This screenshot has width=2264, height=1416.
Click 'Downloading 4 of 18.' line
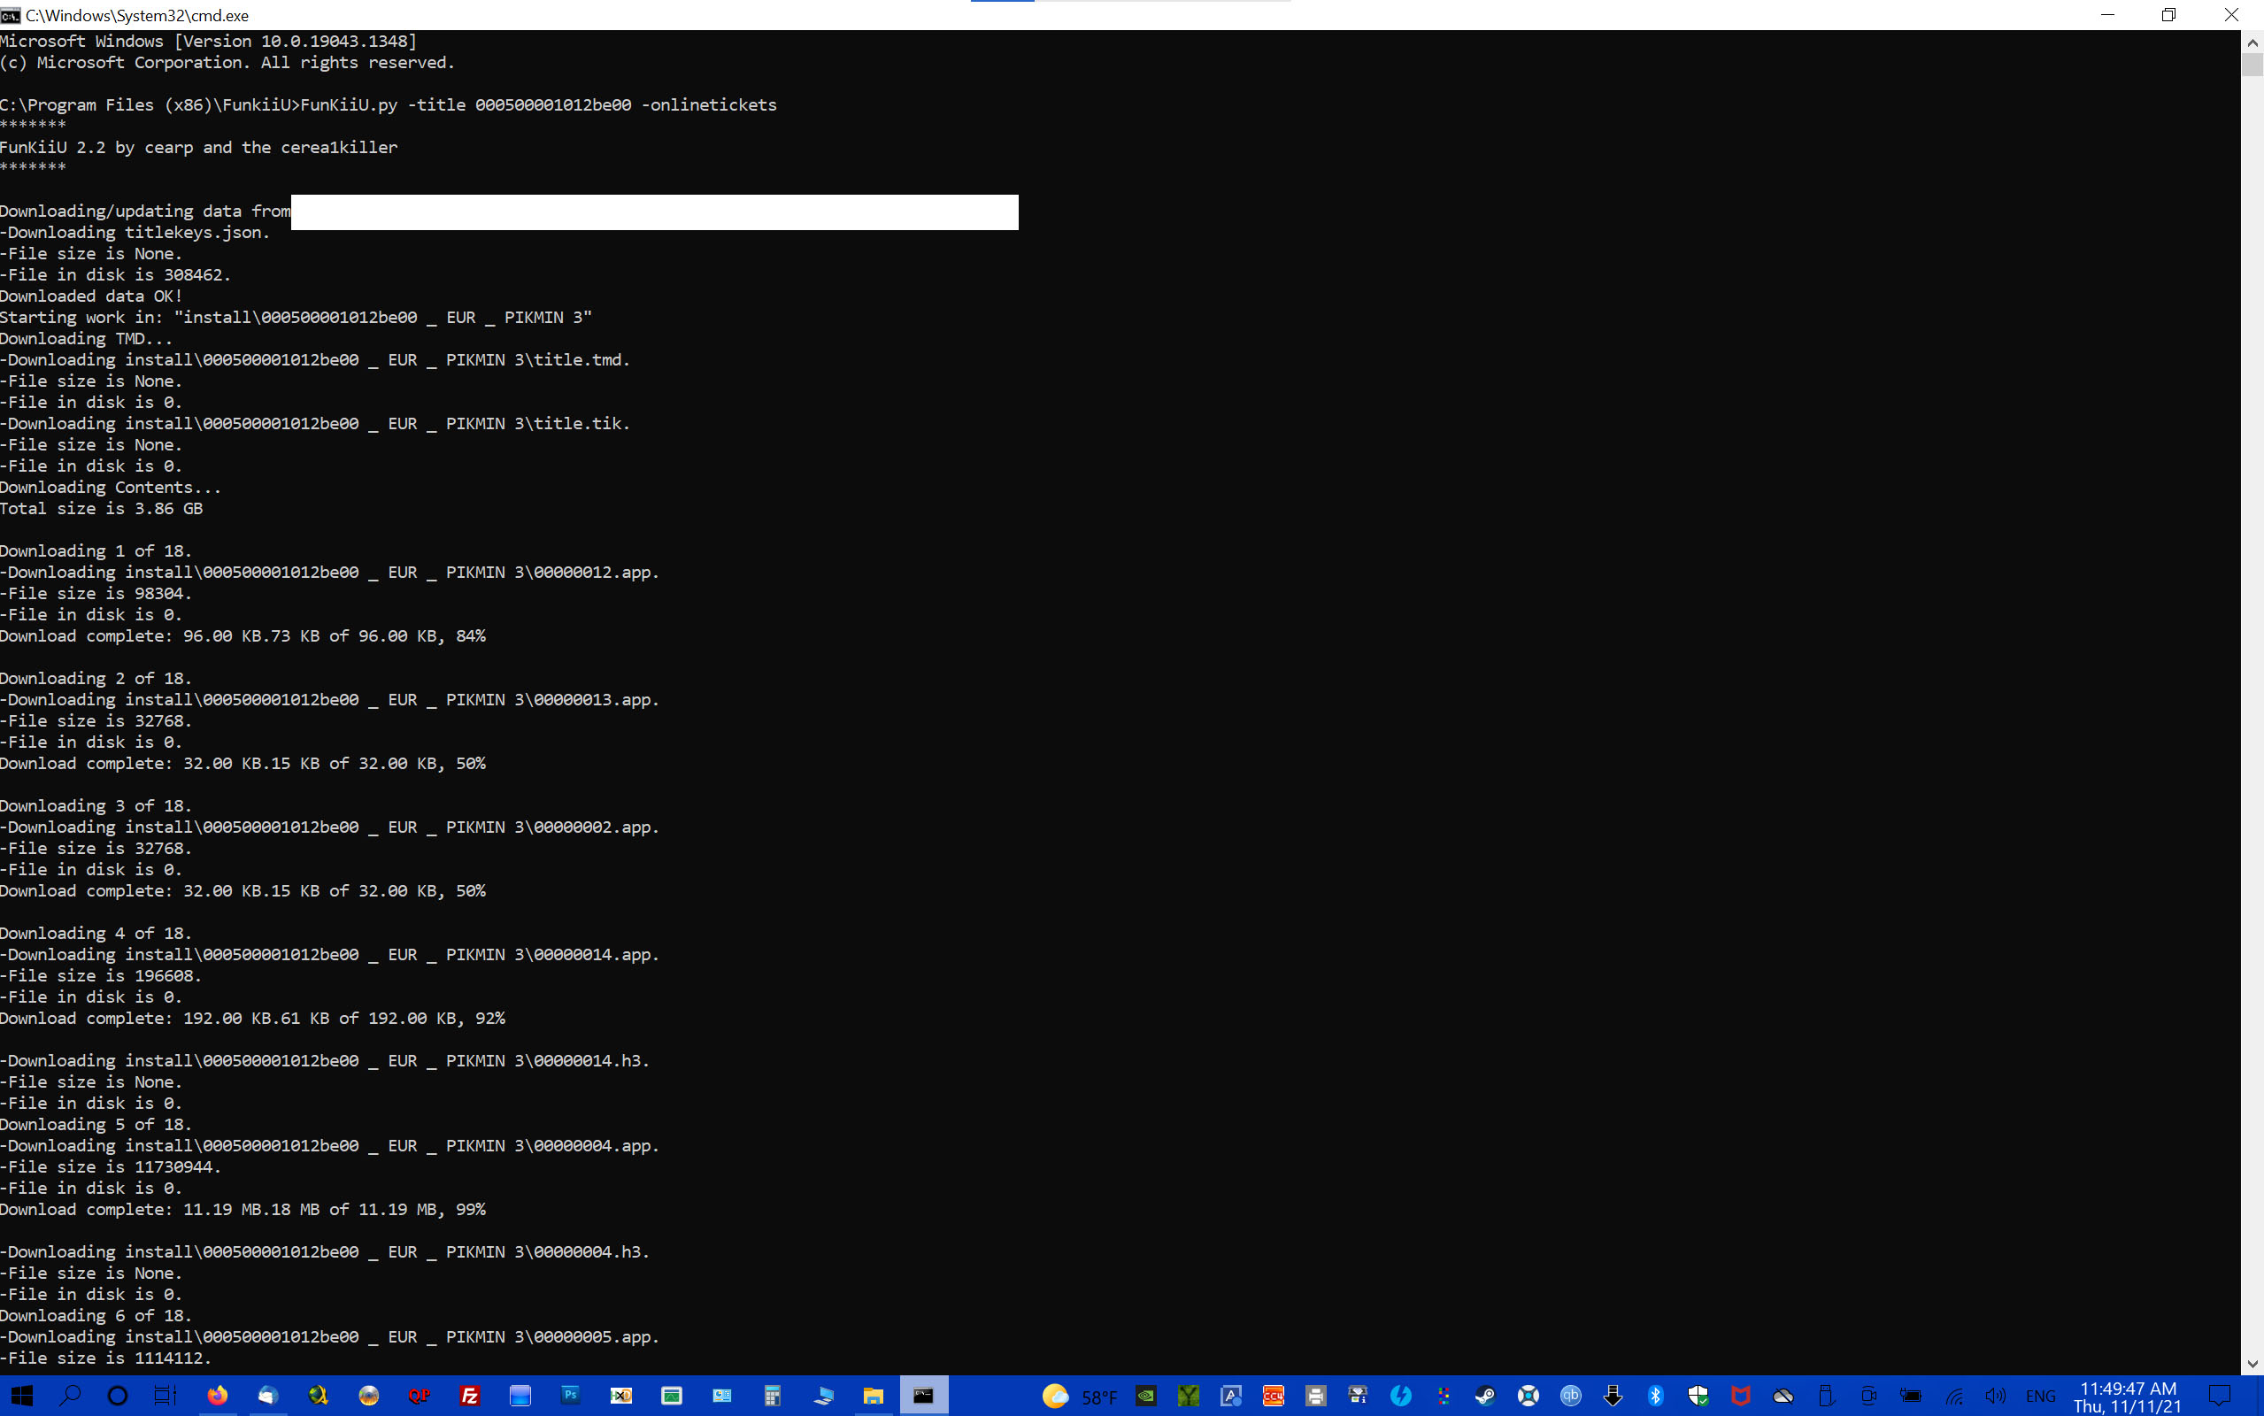pos(96,933)
